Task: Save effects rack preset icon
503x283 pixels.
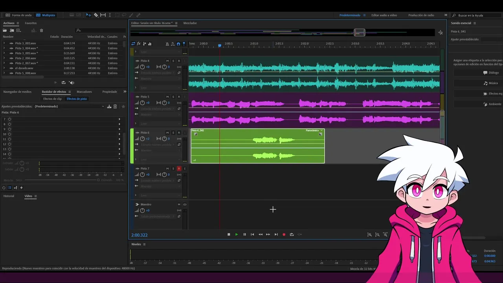Action: click(x=109, y=107)
